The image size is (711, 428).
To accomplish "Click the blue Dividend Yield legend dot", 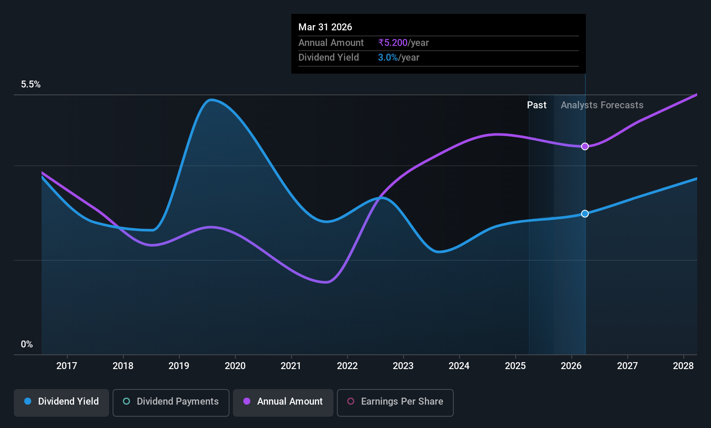I will 28,401.
